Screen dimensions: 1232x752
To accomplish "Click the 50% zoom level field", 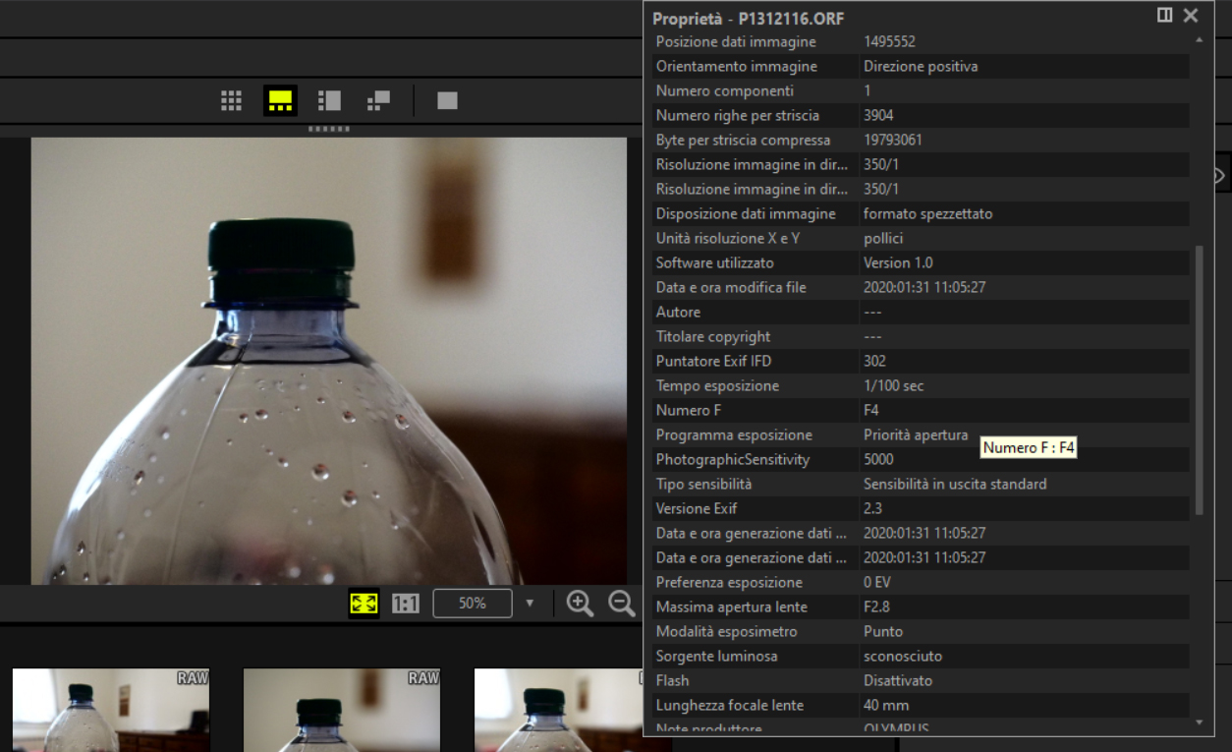I will coord(473,604).
